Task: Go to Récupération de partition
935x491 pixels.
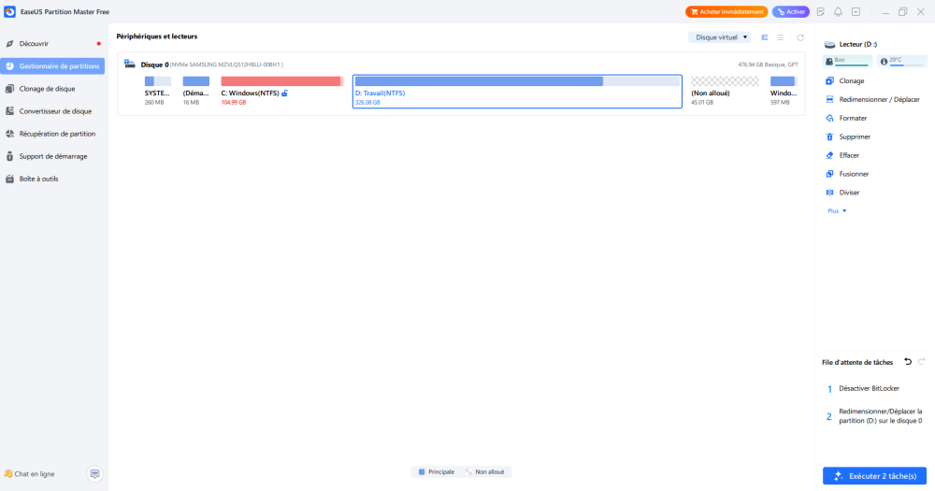Action: pyautogui.click(x=57, y=134)
